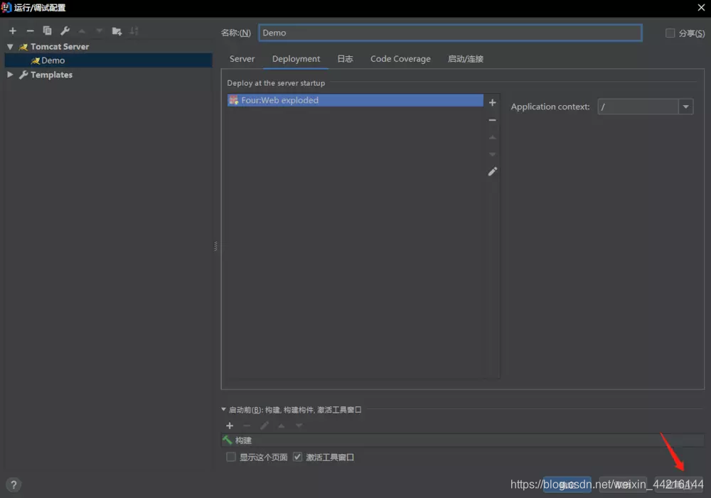
Task: Focus the 名称 name field containing Demo
Action: (x=450, y=33)
